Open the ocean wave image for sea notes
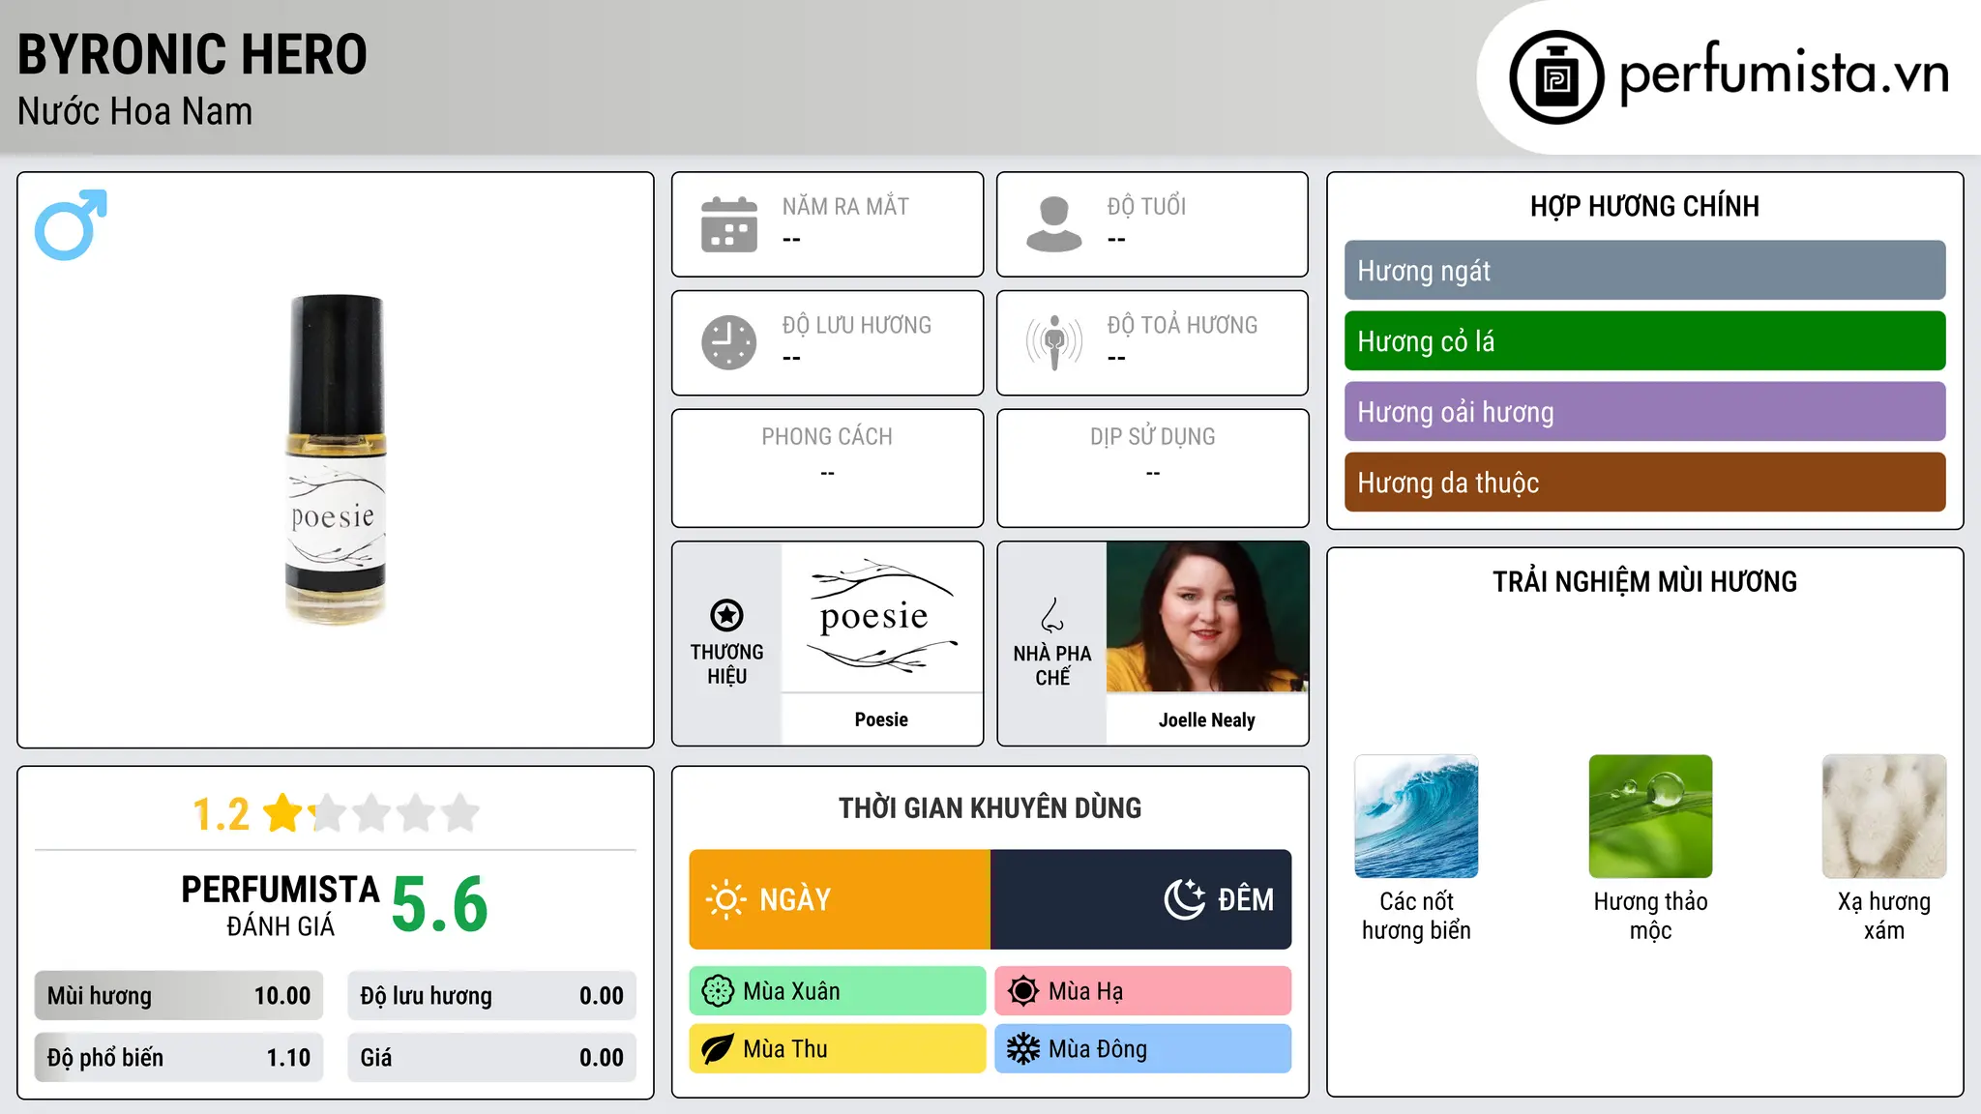This screenshot has height=1114, width=1981. pos(1416,816)
